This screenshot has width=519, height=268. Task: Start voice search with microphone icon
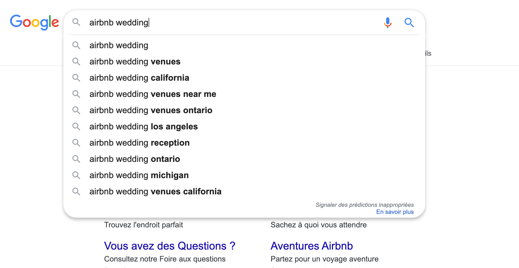click(x=387, y=22)
